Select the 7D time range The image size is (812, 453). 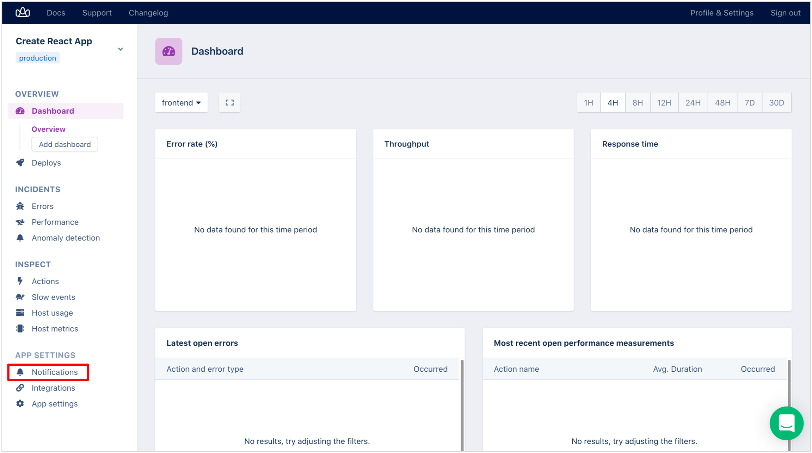(x=750, y=102)
